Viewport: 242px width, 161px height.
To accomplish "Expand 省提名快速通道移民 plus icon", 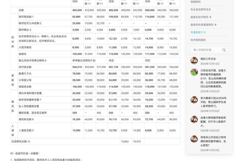I will (x=216, y=25).
